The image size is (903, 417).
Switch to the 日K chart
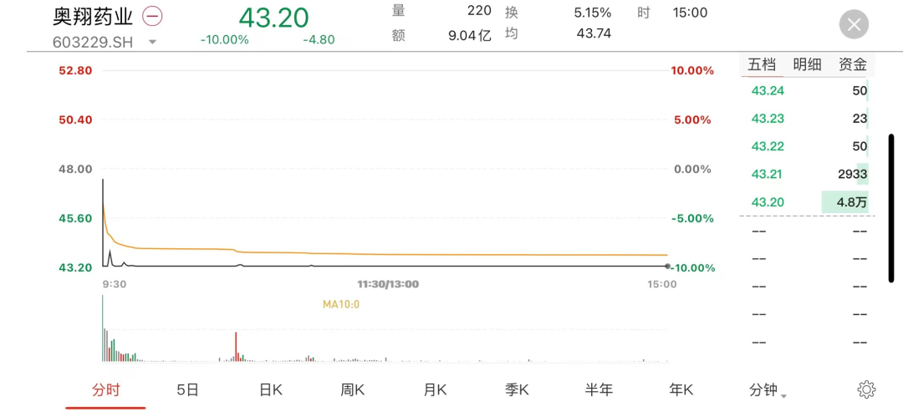(x=271, y=389)
